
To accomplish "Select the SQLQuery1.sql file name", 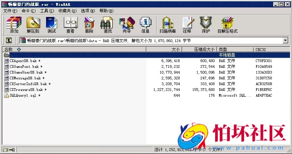I will tap(25, 96).
